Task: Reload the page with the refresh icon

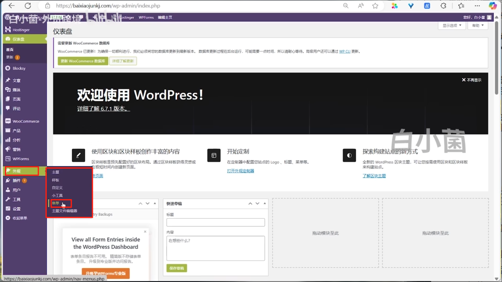Action: tap(28, 6)
